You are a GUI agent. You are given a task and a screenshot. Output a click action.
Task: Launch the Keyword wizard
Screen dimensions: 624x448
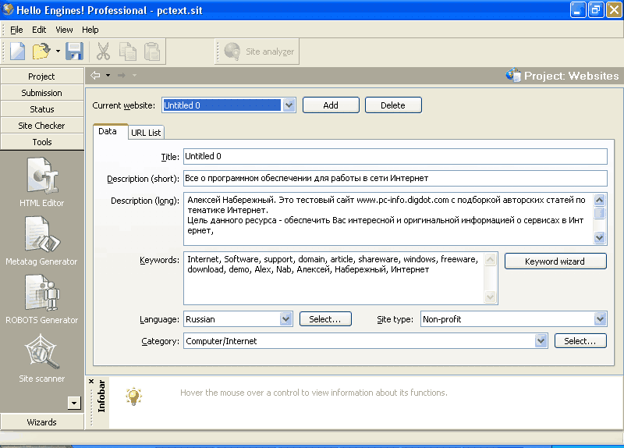point(555,261)
